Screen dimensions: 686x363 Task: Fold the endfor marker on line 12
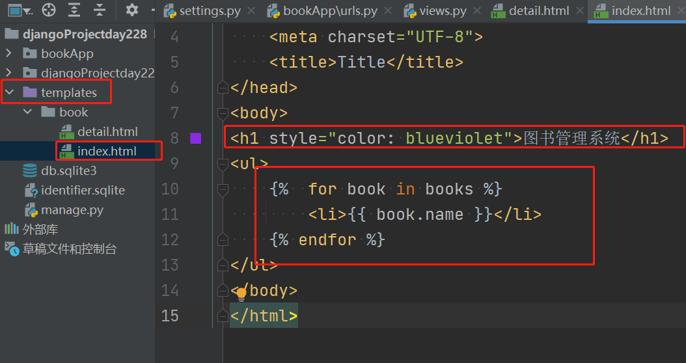point(223,239)
